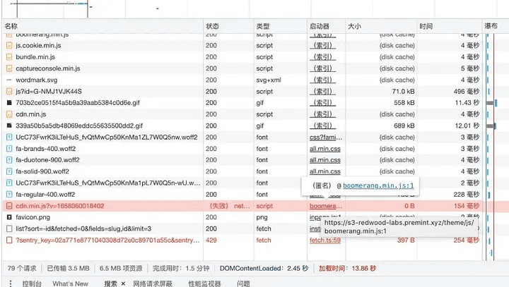
Task: Click the 689 kB size cell
Action: pyautogui.click(x=404, y=126)
